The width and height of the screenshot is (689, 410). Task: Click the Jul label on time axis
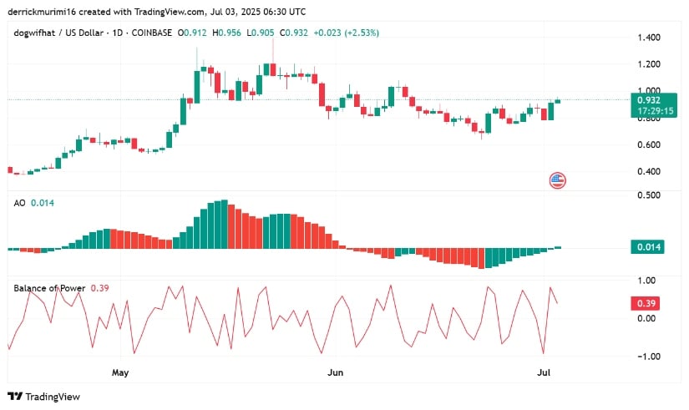pyautogui.click(x=544, y=372)
